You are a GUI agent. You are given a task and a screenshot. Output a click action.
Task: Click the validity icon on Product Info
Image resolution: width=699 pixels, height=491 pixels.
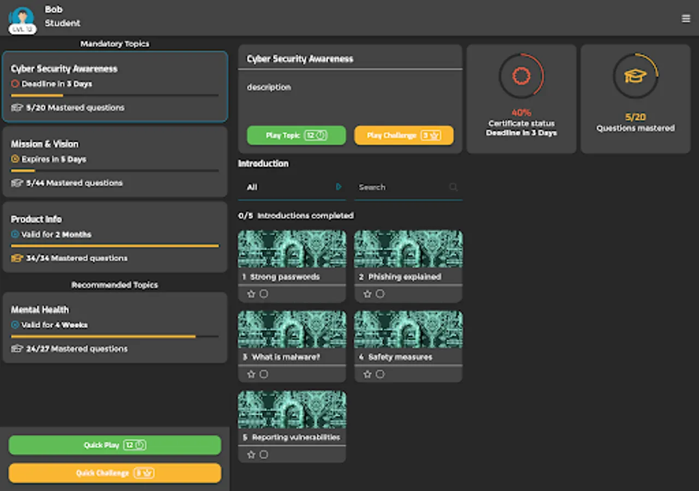click(x=15, y=235)
